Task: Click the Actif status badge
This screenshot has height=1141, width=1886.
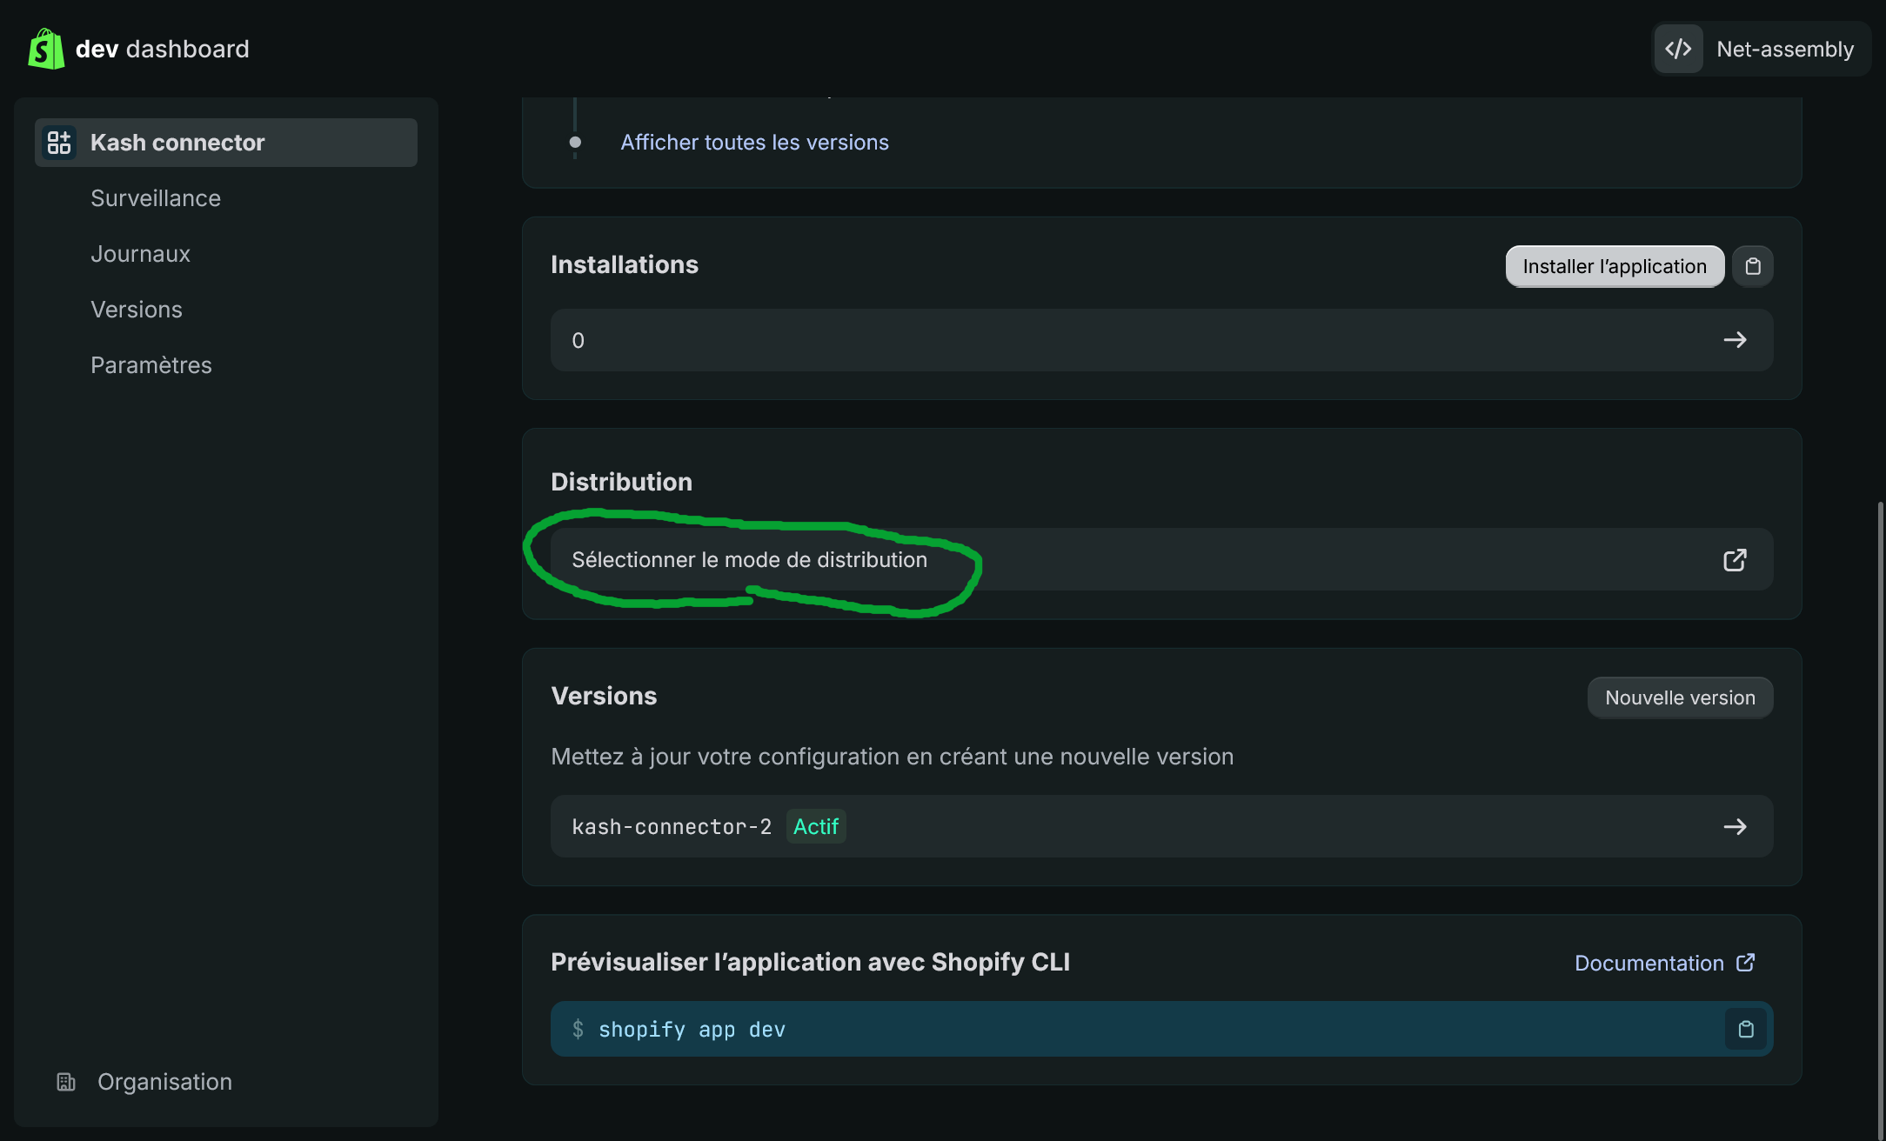Action: [x=816, y=826]
